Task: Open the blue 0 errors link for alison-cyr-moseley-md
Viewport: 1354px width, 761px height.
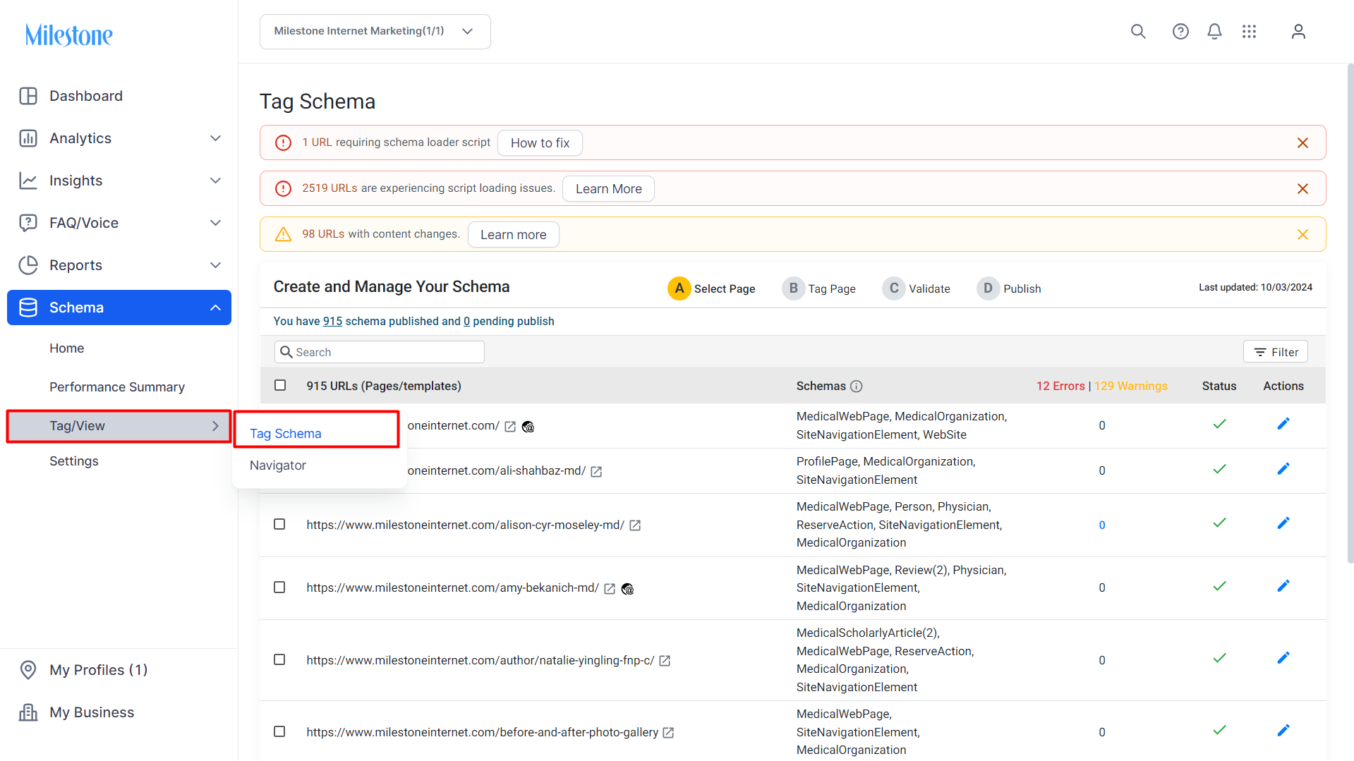Action: [x=1102, y=525]
